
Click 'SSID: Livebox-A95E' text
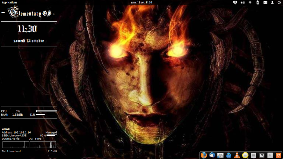pyautogui.click(x=14, y=135)
